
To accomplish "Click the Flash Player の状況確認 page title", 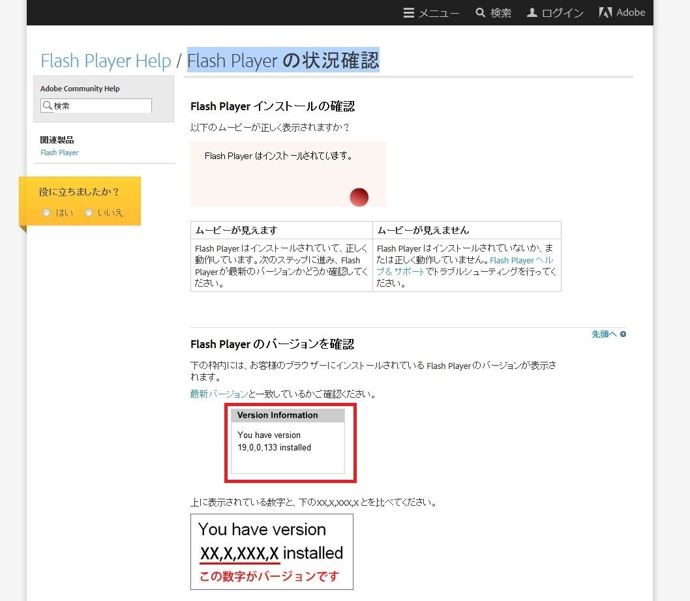I will click(283, 60).
